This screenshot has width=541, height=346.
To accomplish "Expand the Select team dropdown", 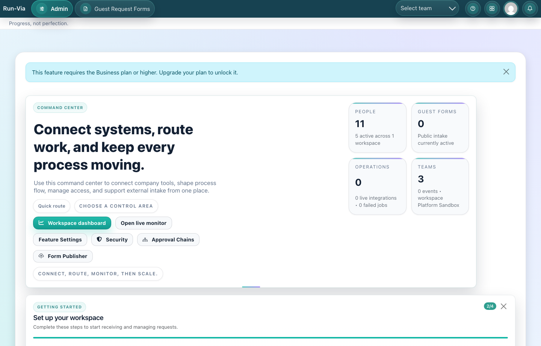I will (x=427, y=8).
